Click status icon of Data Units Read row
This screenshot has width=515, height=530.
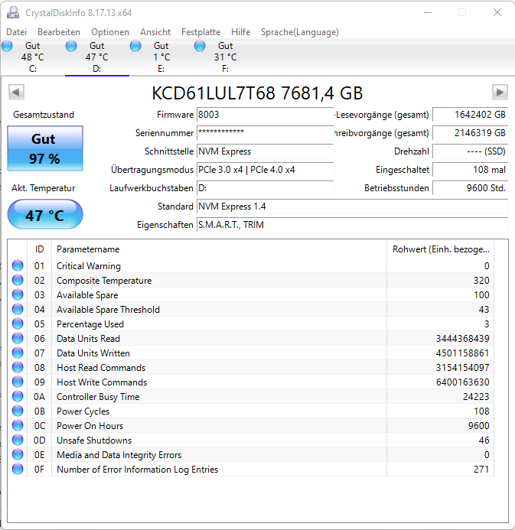(18, 338)
